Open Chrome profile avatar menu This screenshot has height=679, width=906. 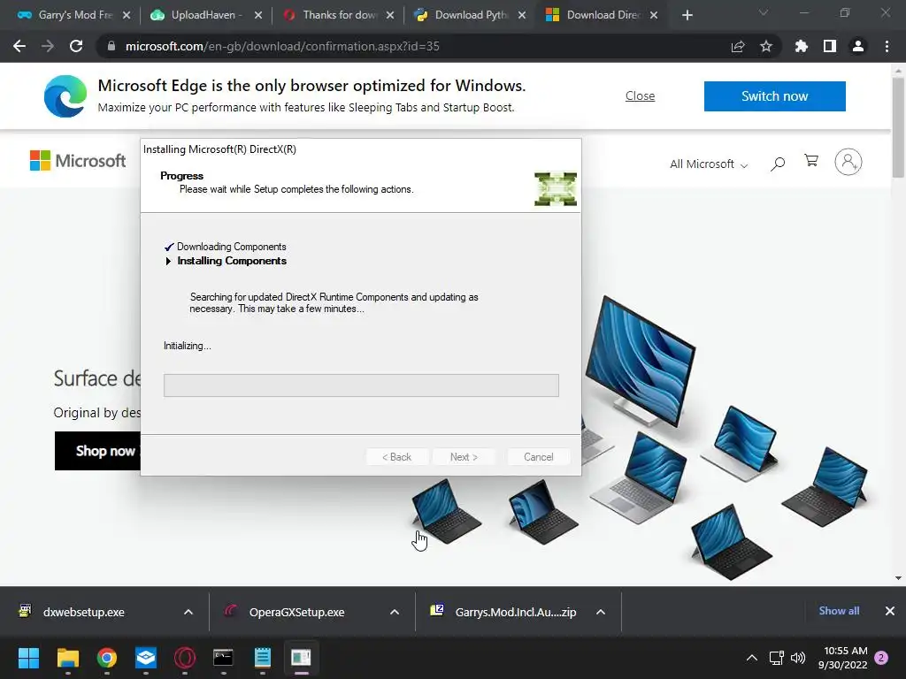click(x=858, y=46)
